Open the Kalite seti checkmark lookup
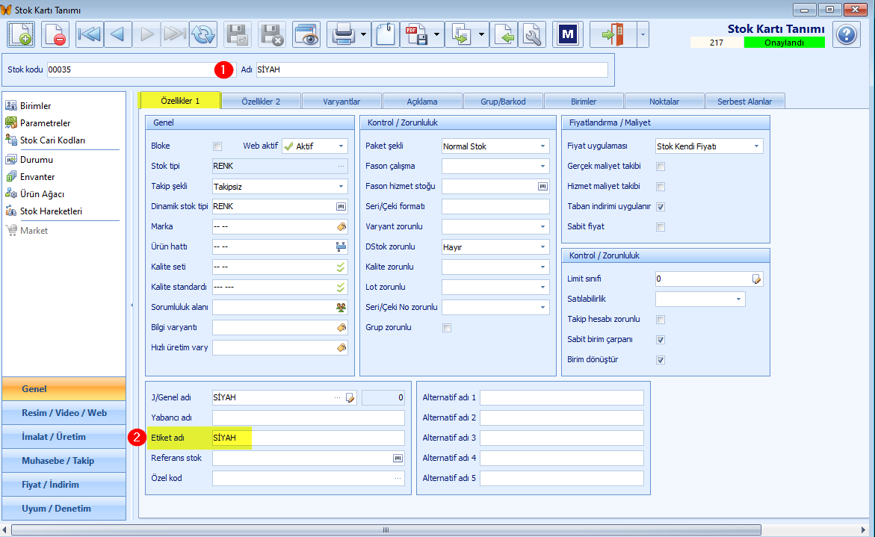This screenshot has height=537, width=875. point(341,267)
